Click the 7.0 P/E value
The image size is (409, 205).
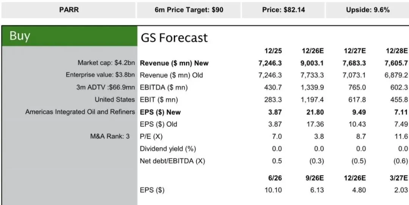(277, 136)
